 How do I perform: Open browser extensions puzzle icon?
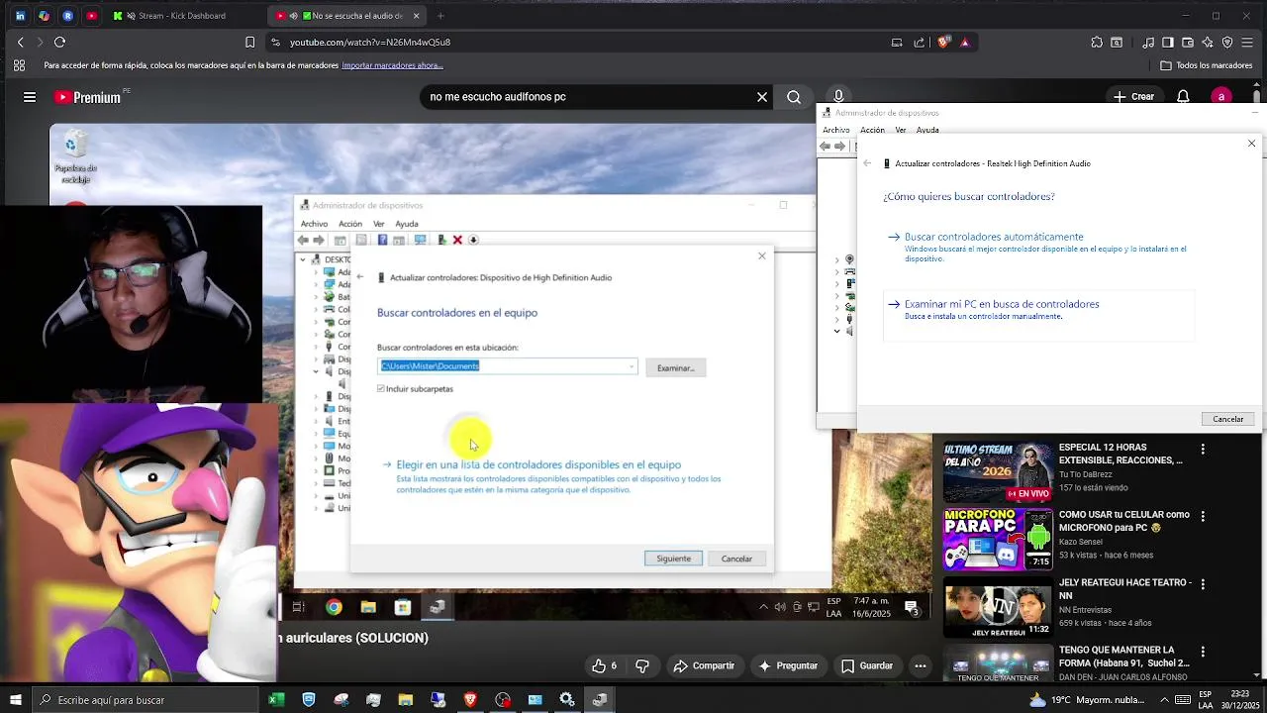tap(1097, 42)
